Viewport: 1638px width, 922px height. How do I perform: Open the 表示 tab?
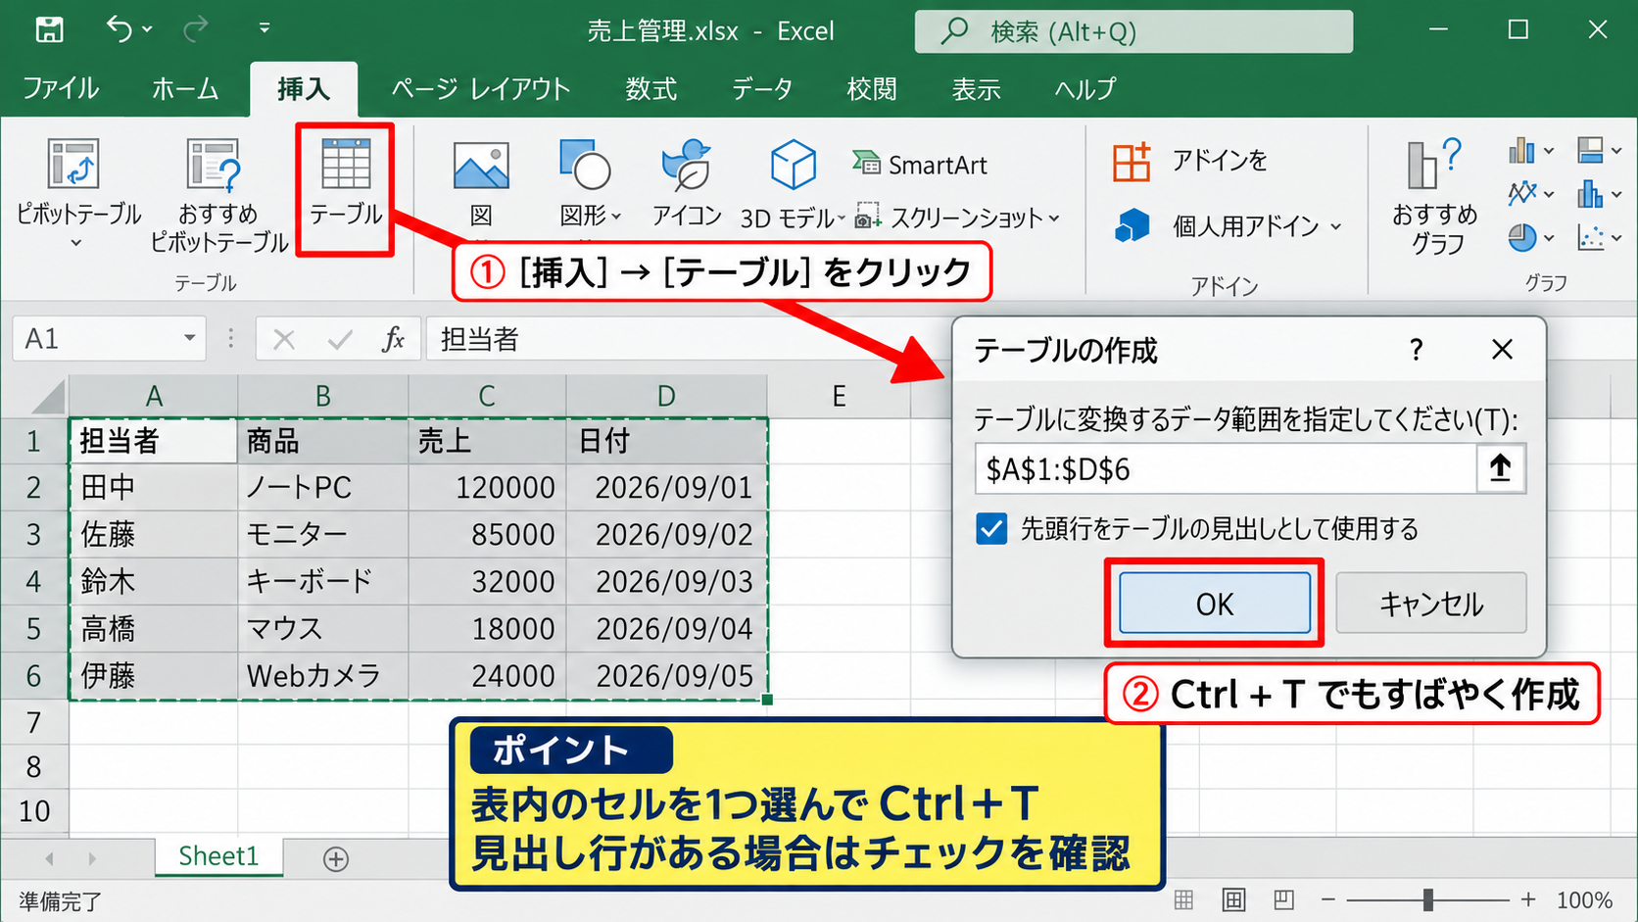point(977,89)
